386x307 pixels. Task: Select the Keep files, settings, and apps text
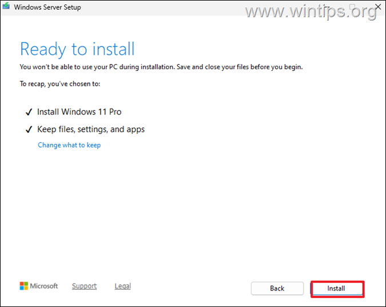(91, 130)
